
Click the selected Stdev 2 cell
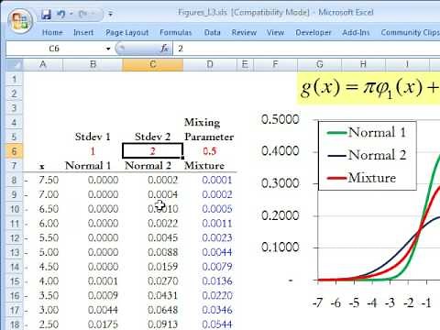point(153,151)
